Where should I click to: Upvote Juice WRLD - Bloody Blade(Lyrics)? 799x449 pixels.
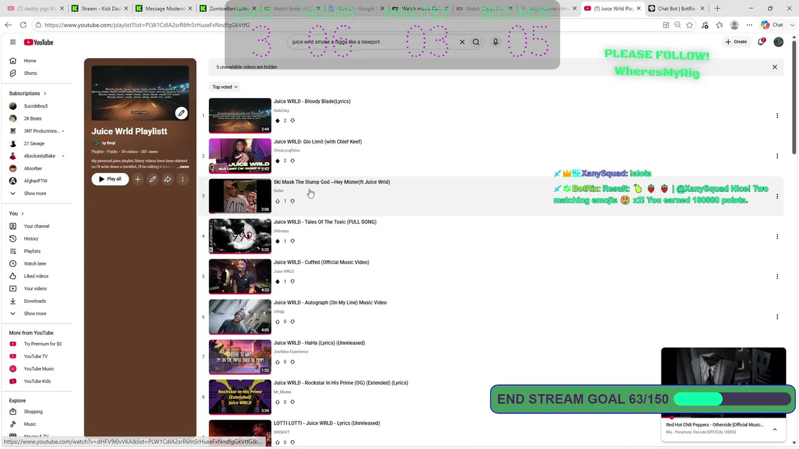pyautogui.click(x=278, y=121)
